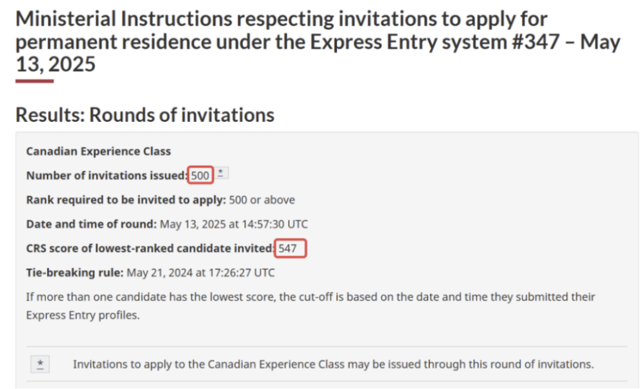643x389 pixels.
Task: Select the Ministerial Instructions page title
Action: coord(318,42)
